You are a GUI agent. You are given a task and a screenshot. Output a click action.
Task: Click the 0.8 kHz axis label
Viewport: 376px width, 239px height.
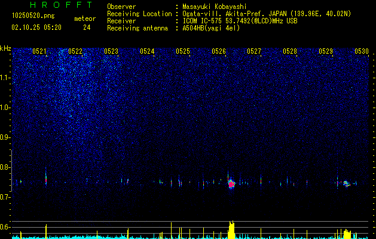coord(5,167)
